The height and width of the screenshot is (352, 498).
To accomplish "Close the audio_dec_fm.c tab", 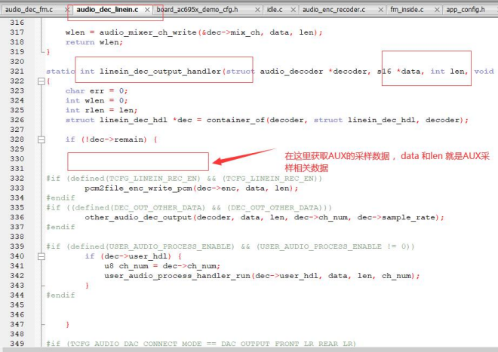I will [67, 10].
